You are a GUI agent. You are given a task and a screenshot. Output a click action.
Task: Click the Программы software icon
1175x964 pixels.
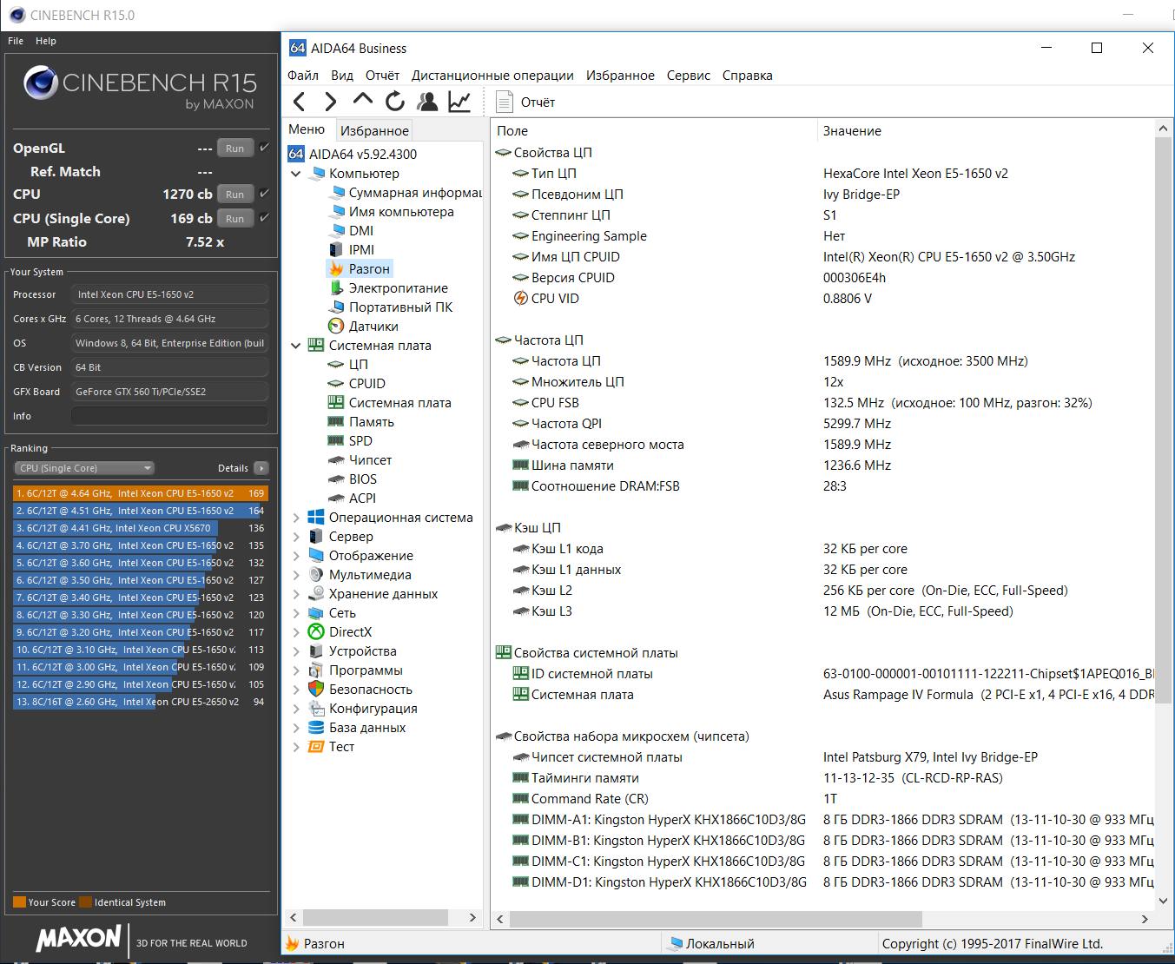[316, 670]
